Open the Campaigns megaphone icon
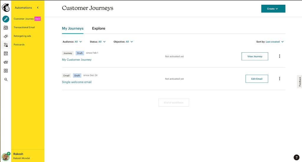The width and height of the screenshot is (302, 162). (x=6, y=36)
